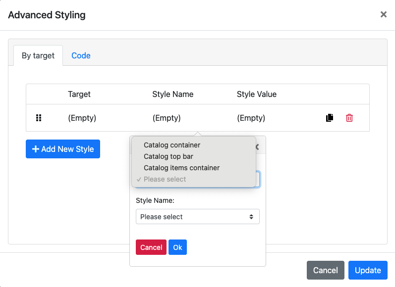Image resolution: width=395 pixels, height=287 pixels.
Task: Pick the Catalog items container option
Action: coord(181,168)
